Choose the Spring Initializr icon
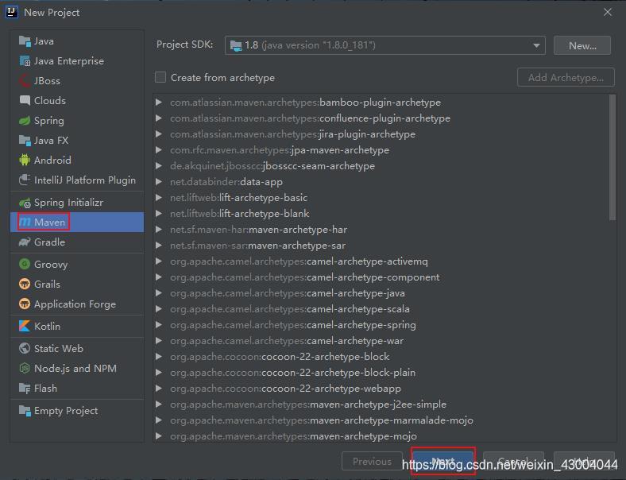Screen dimensions: 626x480 [25, 203]
